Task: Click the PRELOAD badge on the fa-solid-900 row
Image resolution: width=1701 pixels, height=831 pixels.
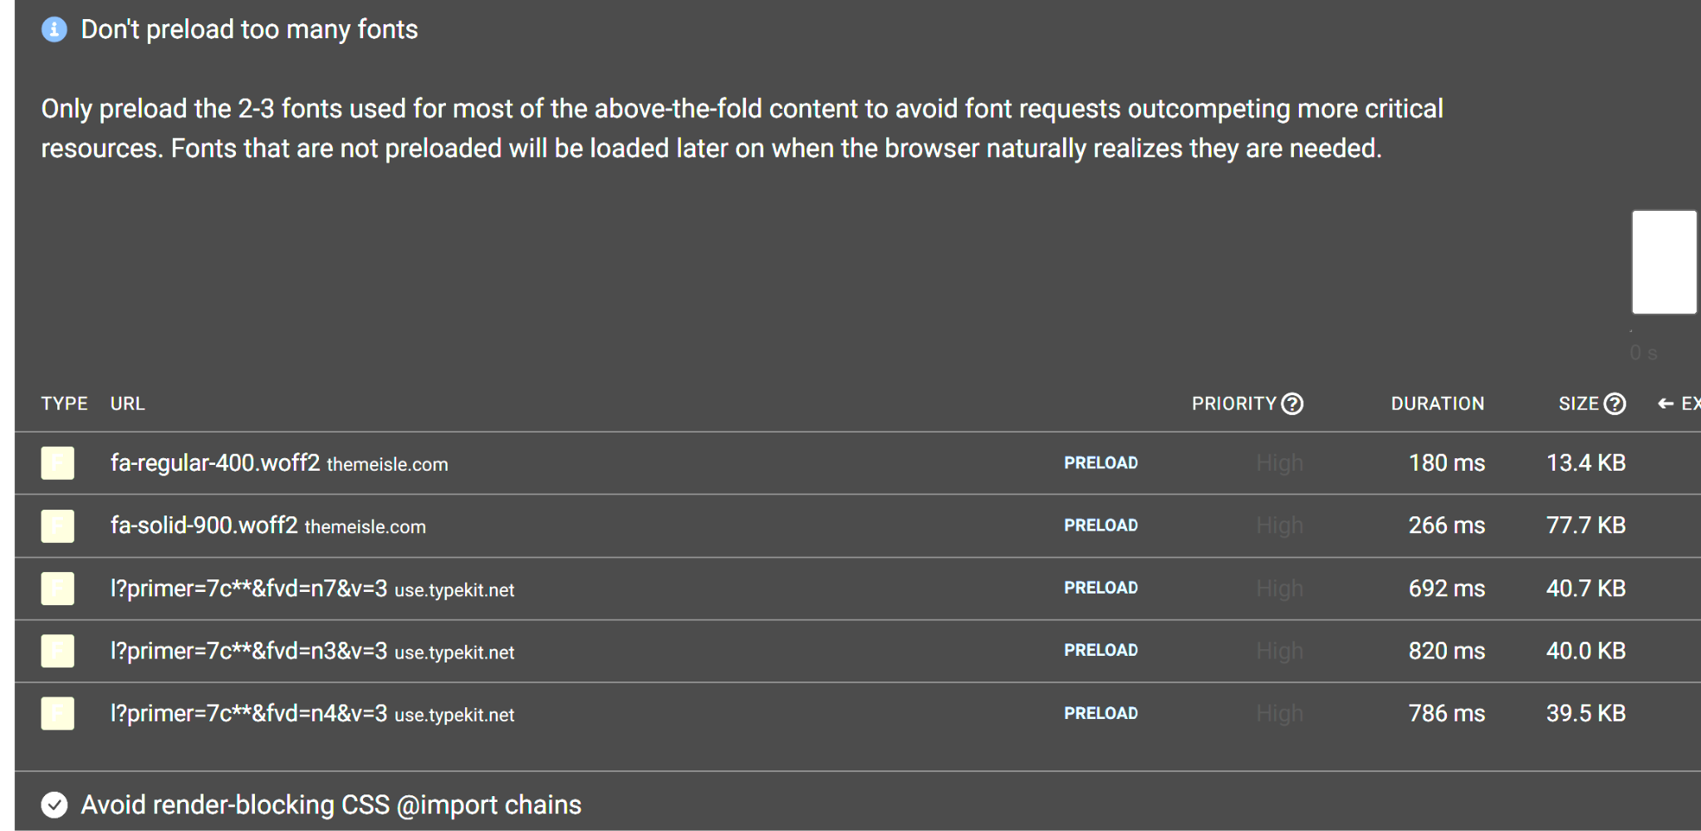Action: (1101, 525)
